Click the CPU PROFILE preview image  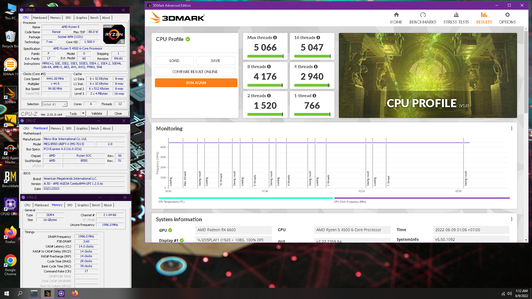(x=428, y=75)
